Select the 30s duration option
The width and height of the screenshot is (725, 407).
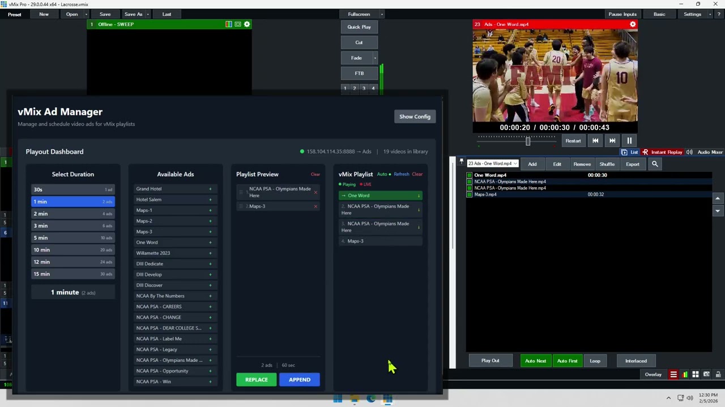point(73,189)
